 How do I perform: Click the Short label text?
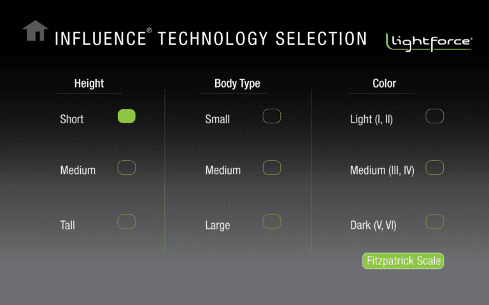[72, 119]
